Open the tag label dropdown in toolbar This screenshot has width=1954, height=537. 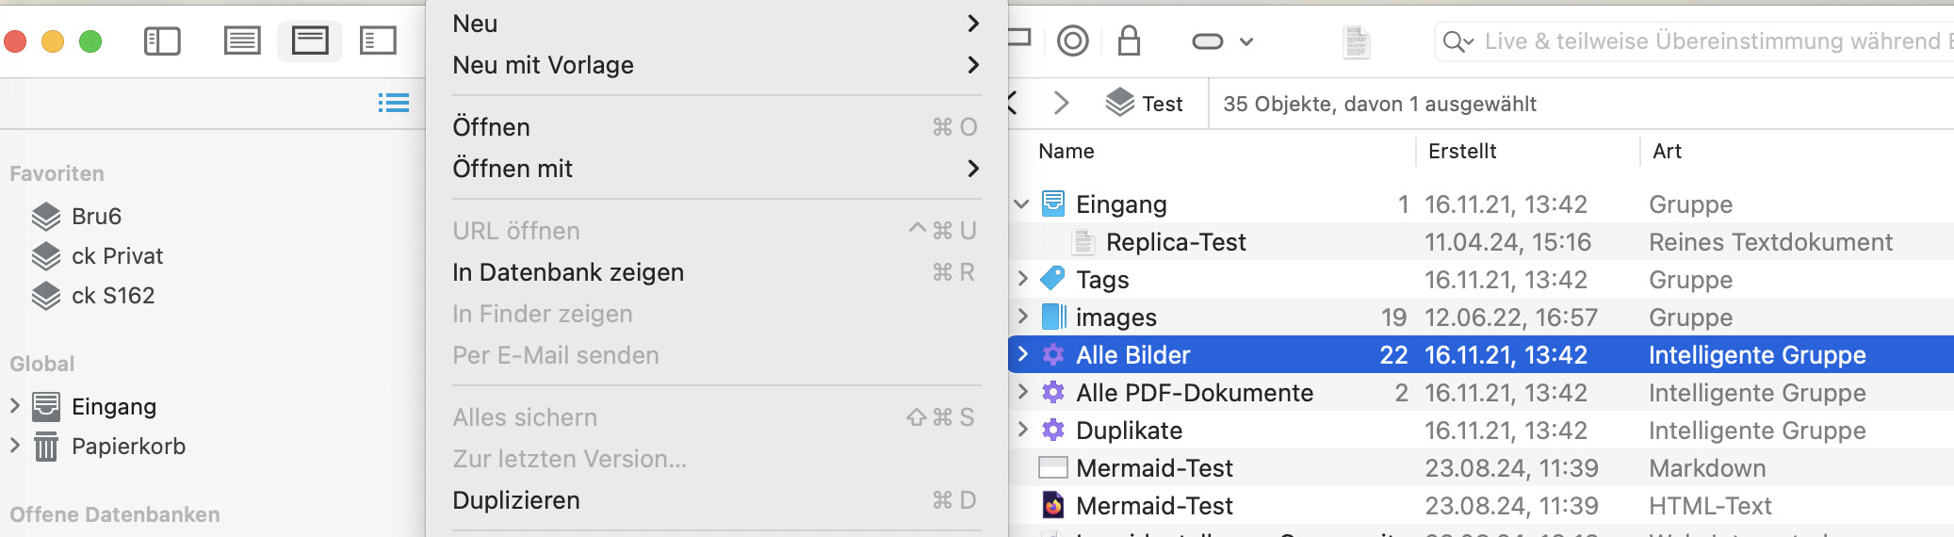pos(1222,41)
